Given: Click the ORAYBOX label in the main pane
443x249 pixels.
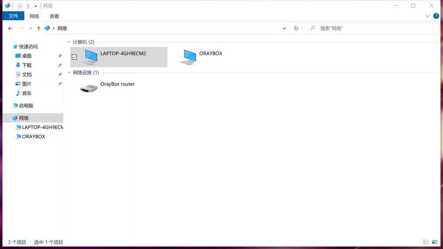Looking at the screenshot, I should pyautogui.click(x=211, y=53).
